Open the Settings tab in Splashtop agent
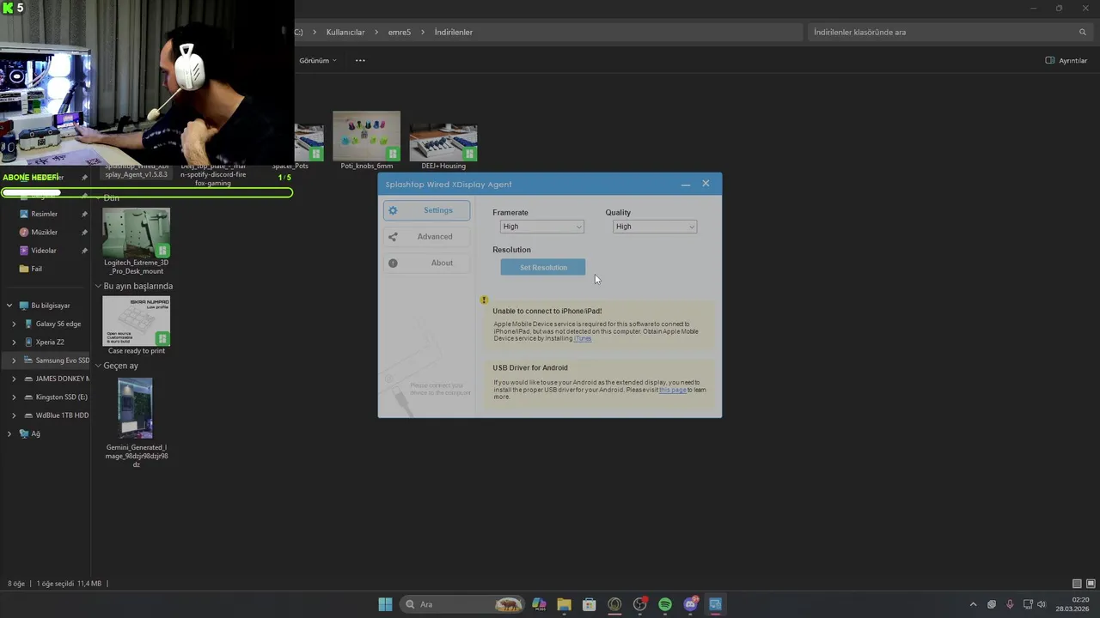Screen dimensions: 1100x618 tap(426, 210)
